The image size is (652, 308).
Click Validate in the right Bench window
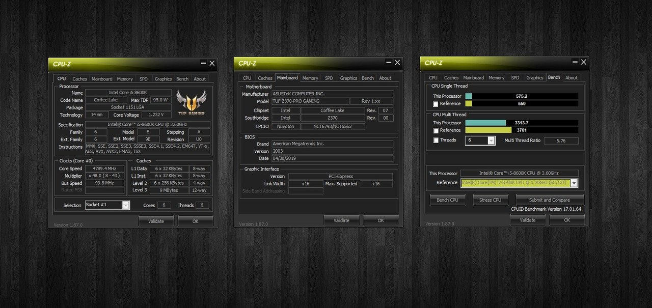(x=528, y=220)
